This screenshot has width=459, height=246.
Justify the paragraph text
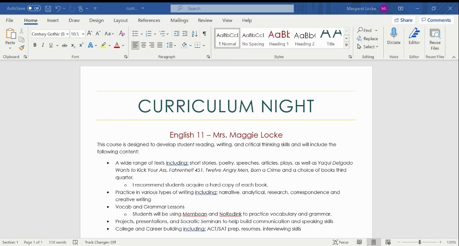click(x=160, y=45)
